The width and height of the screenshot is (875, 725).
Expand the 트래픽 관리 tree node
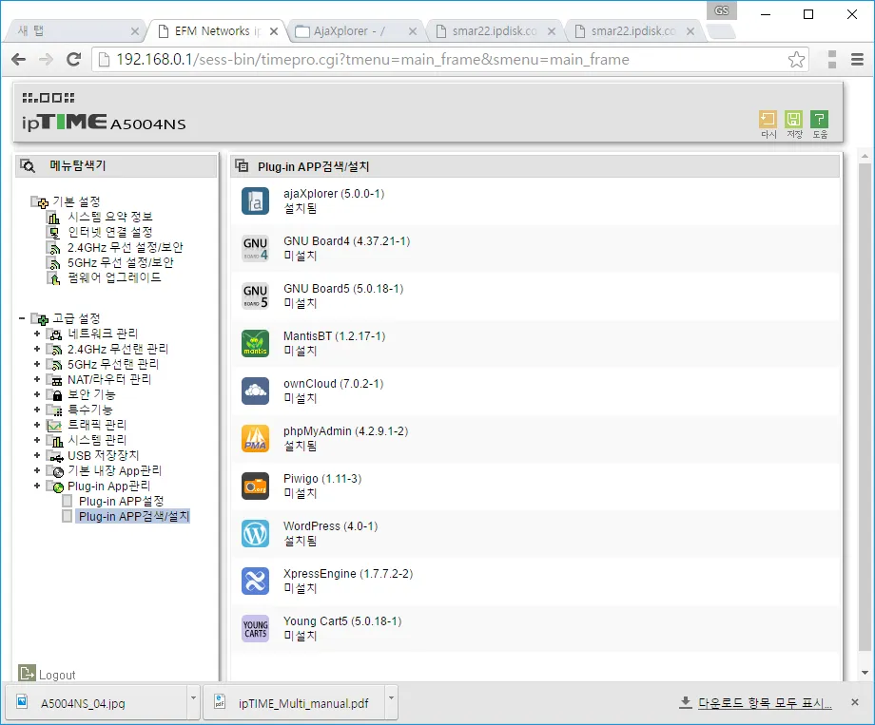point(37,425)
